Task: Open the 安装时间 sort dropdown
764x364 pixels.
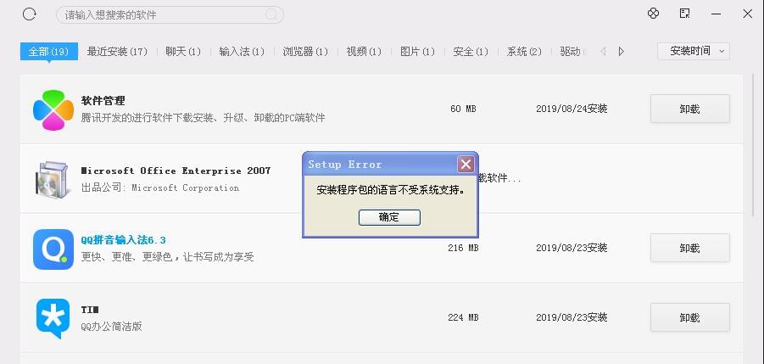Action: (694, 51)
